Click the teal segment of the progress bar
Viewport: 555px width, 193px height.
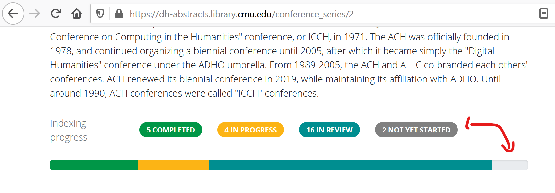point(350,165)
